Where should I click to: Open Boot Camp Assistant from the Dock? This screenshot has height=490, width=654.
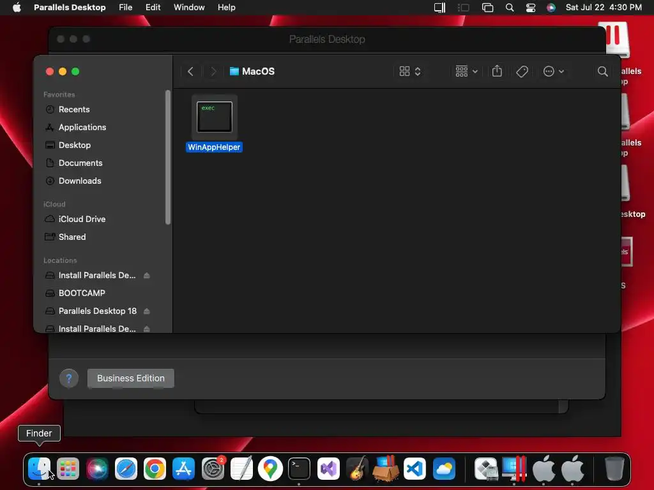pos(486,468)
